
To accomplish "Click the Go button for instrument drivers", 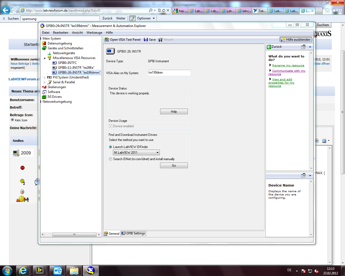I will tap(174, 165).
